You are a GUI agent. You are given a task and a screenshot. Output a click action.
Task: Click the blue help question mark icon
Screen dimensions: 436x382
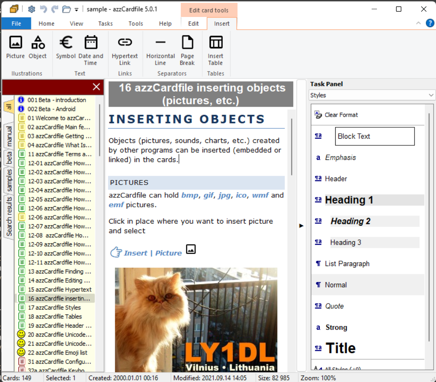[x=430, y=23]
